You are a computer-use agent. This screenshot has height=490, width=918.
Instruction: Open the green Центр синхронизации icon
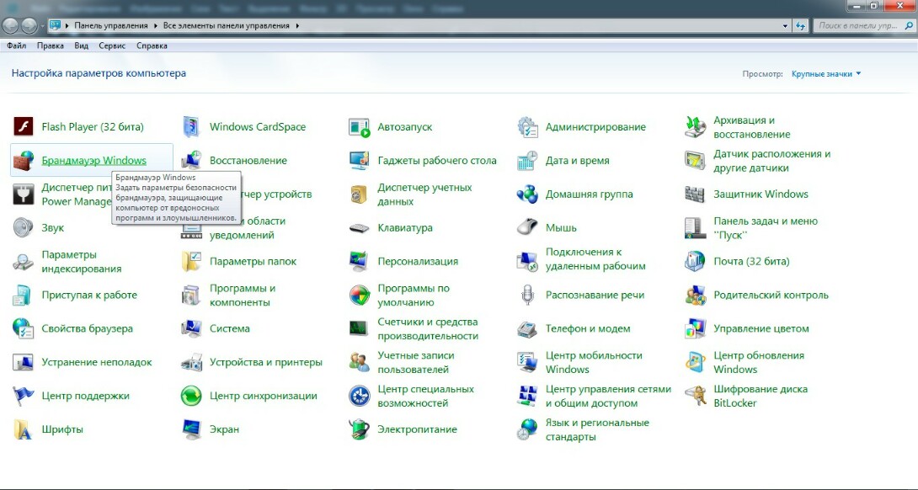pyautogui.click(x=191, y=396)
